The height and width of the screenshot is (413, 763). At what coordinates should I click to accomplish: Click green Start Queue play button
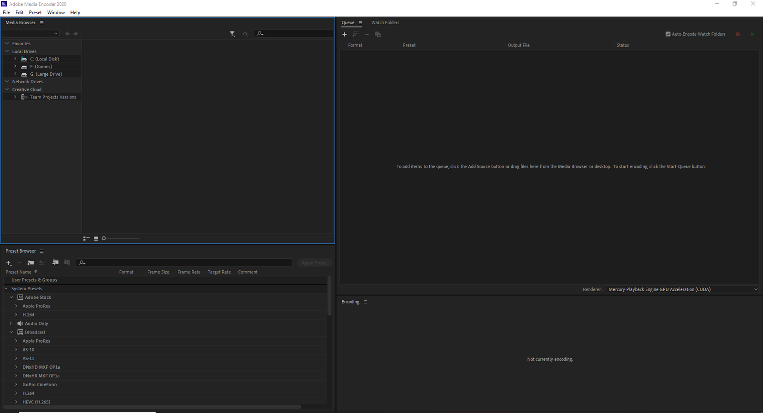pos(753,34)
